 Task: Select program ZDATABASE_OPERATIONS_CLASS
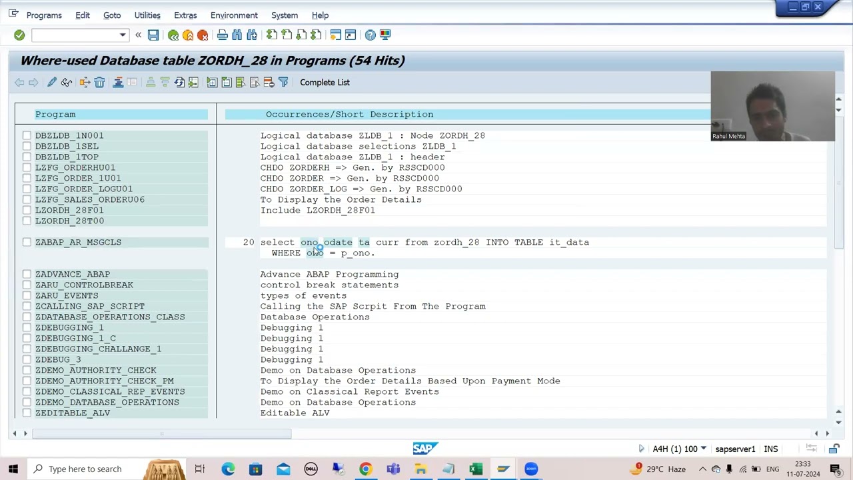(110, 317)
